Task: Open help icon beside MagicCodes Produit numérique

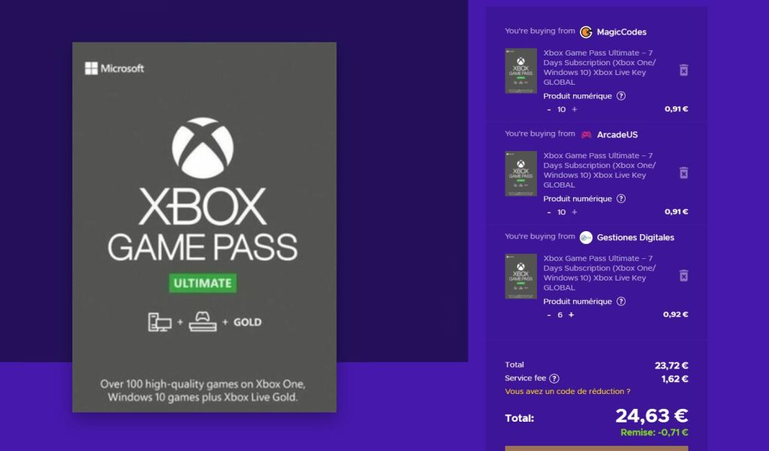Action: click(621, 96)
